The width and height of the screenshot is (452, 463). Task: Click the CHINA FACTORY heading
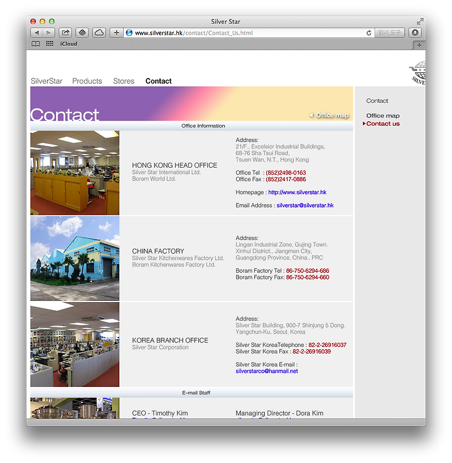click(158, 251)
